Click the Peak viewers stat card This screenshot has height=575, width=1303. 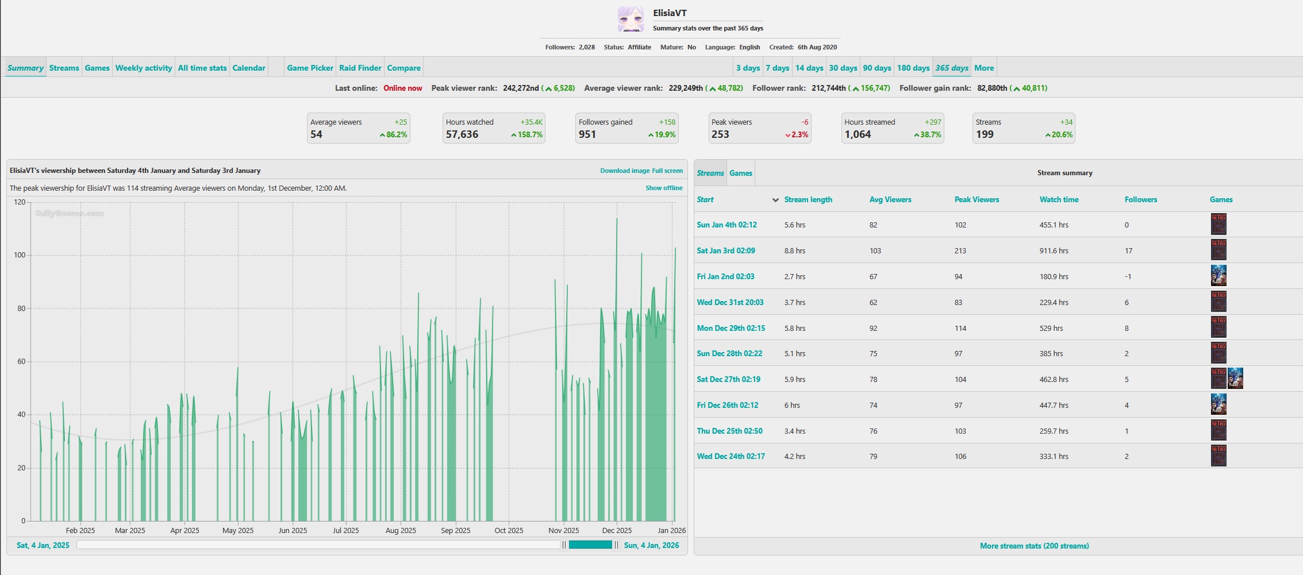point(760,128)
